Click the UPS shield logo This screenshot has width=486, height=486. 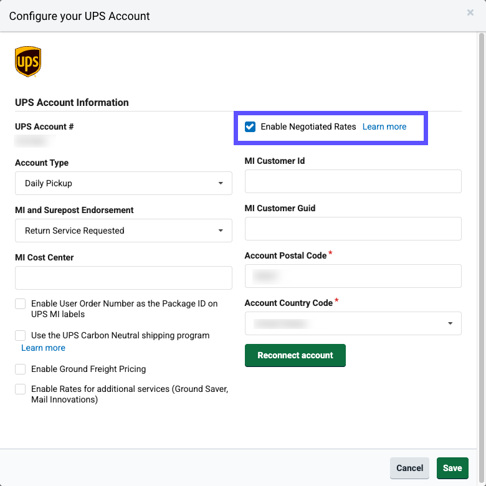click(28, 61)
